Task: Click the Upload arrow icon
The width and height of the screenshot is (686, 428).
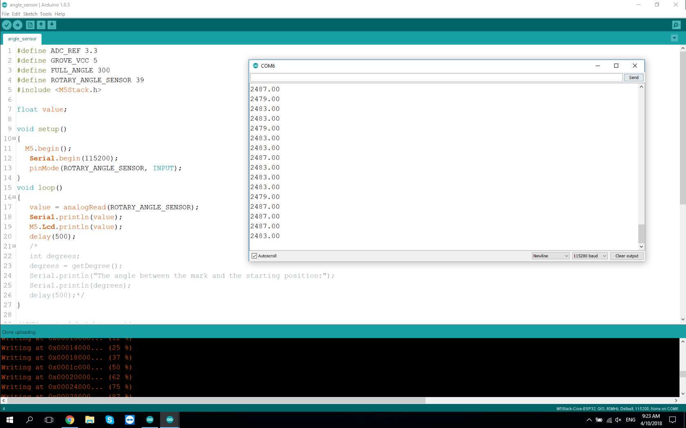Action: click(18, 25)
